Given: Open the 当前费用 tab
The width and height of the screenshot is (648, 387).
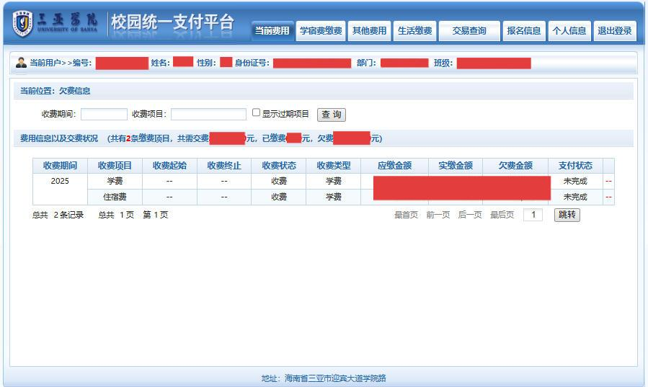Looking at the screenshot, I should pos(272,31).
